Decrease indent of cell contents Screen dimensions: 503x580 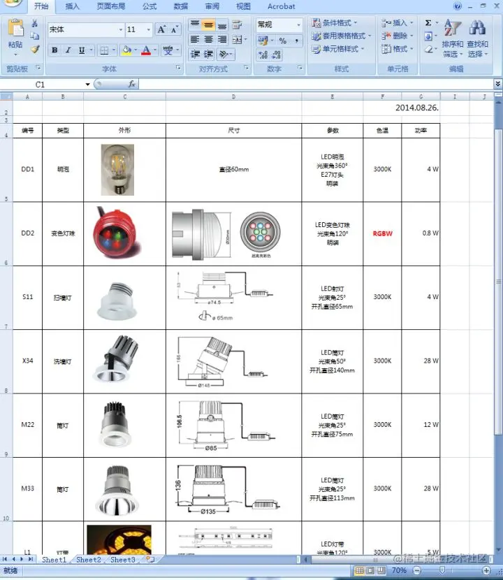tap(194, 55)
